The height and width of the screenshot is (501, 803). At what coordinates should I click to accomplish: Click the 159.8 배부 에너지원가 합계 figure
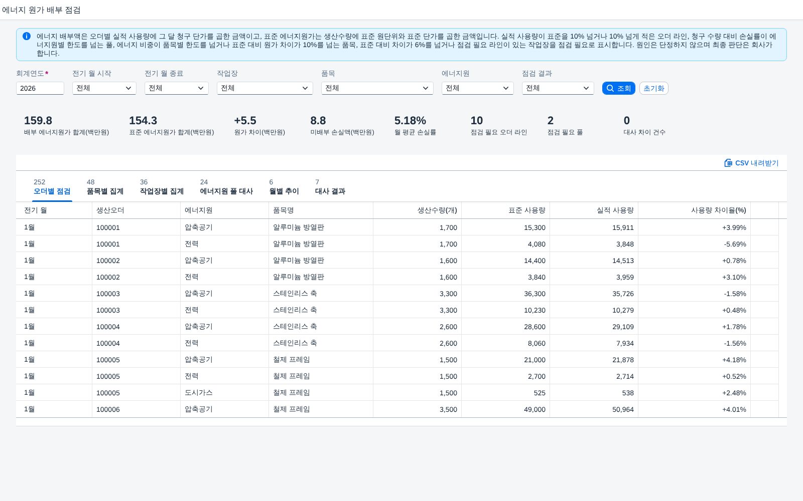pyautogui.click(x=38, y=121)
